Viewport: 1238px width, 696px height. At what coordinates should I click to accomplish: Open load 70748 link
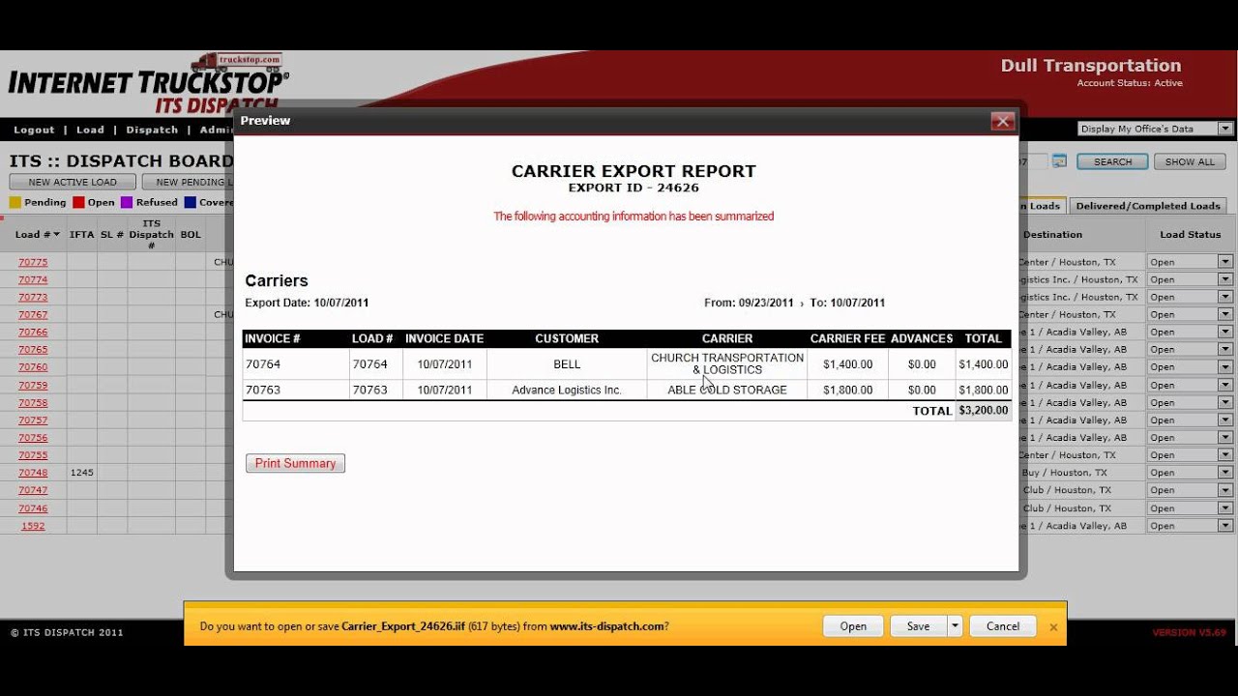coord(33,473)
